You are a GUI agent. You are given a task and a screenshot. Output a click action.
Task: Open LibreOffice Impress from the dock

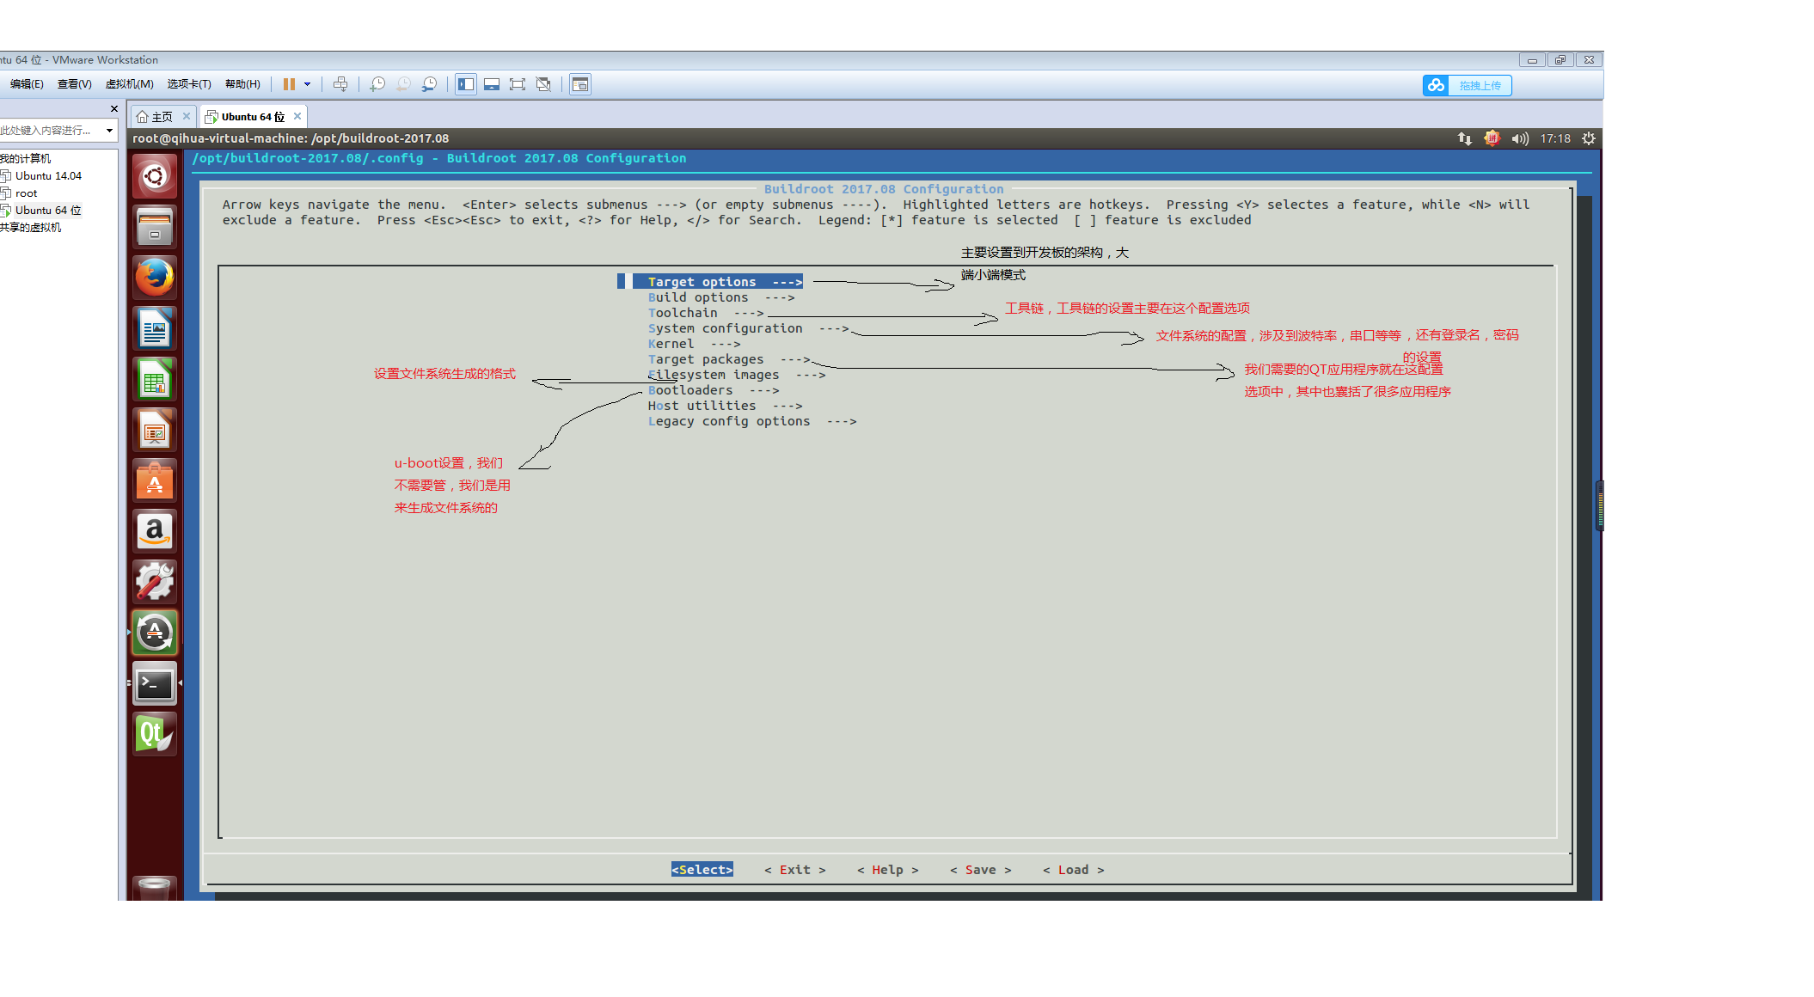[x=155, y=430]
